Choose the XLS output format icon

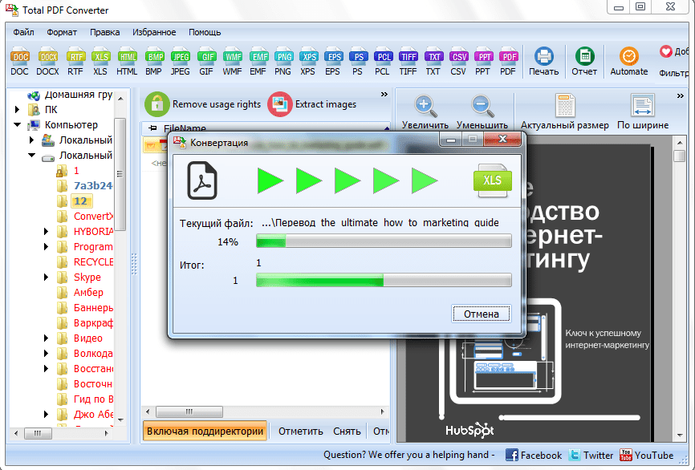coord(100,57)
